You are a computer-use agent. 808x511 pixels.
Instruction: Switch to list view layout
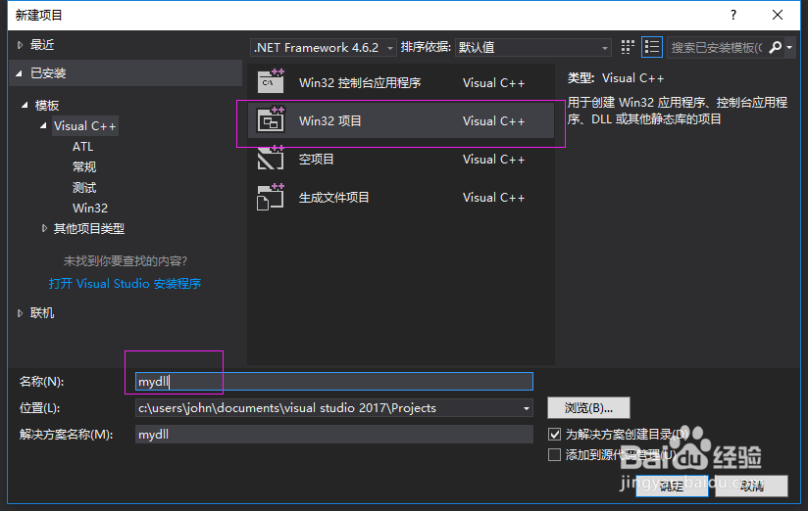coord(652,47)
